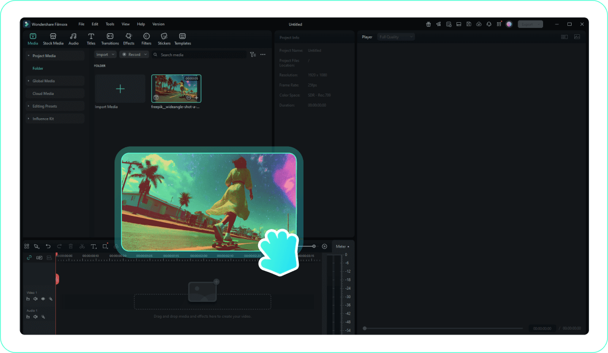
Task: Switch to the Audio tab
Action: (x=73, y=39)
